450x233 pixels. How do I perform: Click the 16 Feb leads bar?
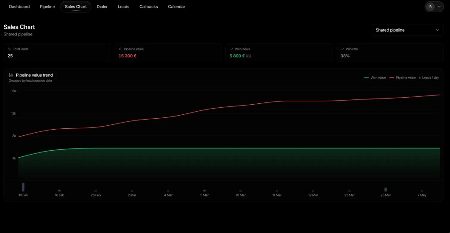pos(59,191)
